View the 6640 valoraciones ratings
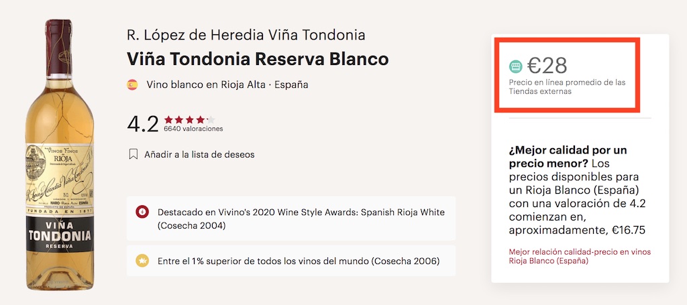 [x=193, y=129]
